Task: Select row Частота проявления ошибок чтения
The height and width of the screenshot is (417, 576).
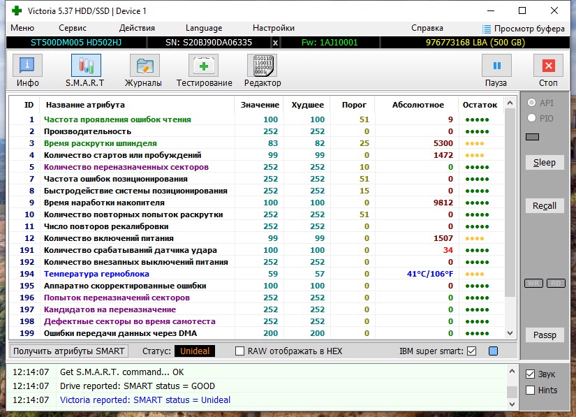Action: click(257, 119)
